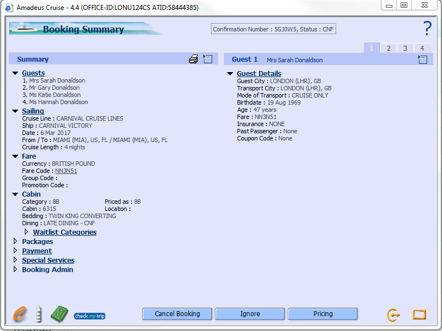
Task: Open the Guest Details link
Action: [259, 74]
